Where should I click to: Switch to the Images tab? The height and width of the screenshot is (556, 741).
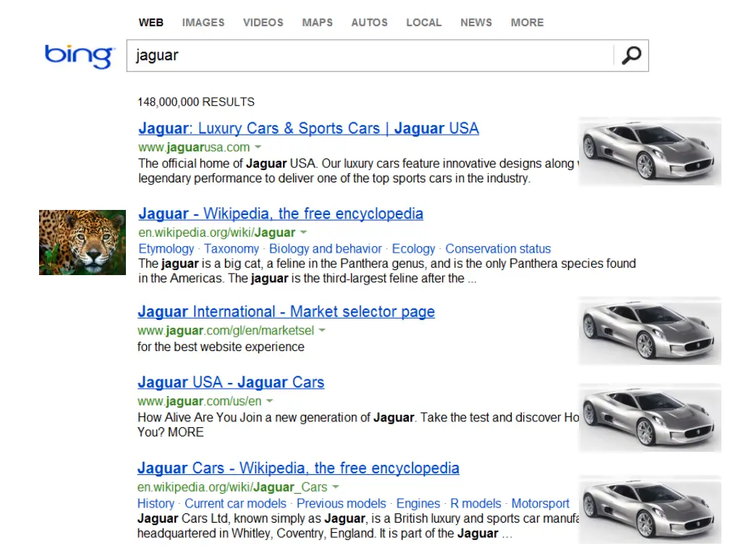(203, 22)
